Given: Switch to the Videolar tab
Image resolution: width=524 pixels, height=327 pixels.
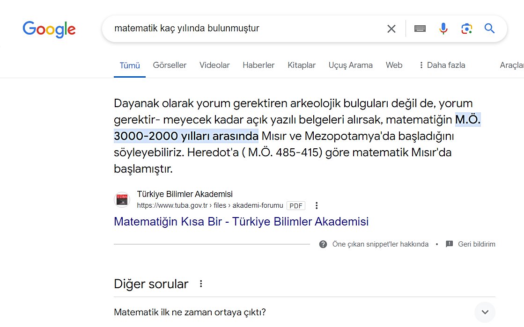Looking at the screenshot, I should click(x=214, y=65).
